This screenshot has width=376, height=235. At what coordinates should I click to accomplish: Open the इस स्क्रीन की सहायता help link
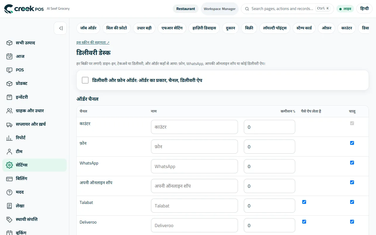pos(93,43)
